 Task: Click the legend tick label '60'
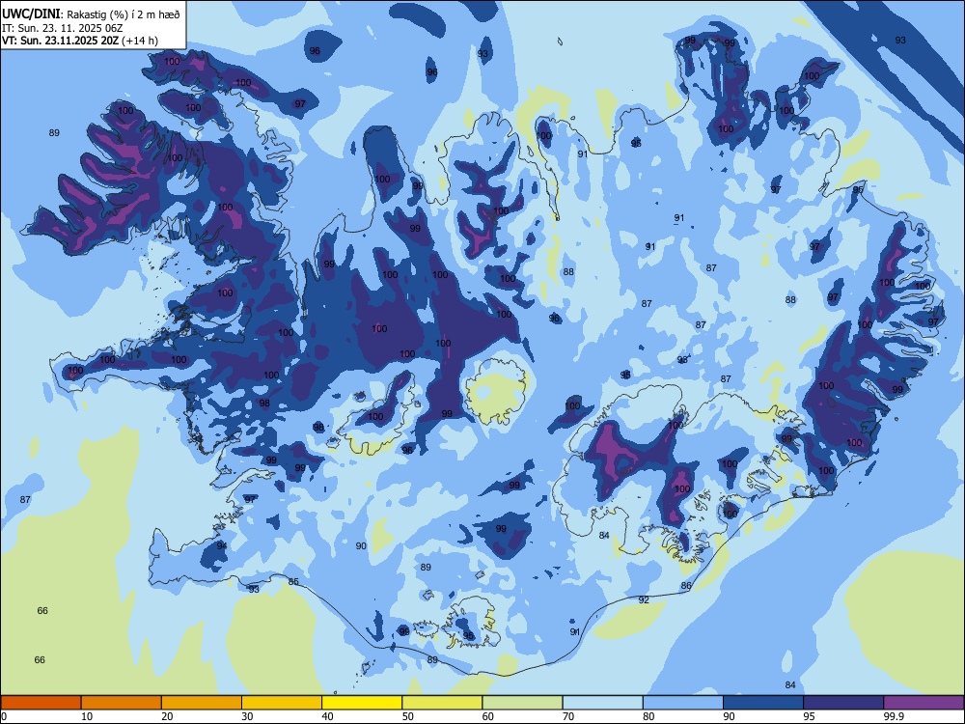tap(488, 716)
